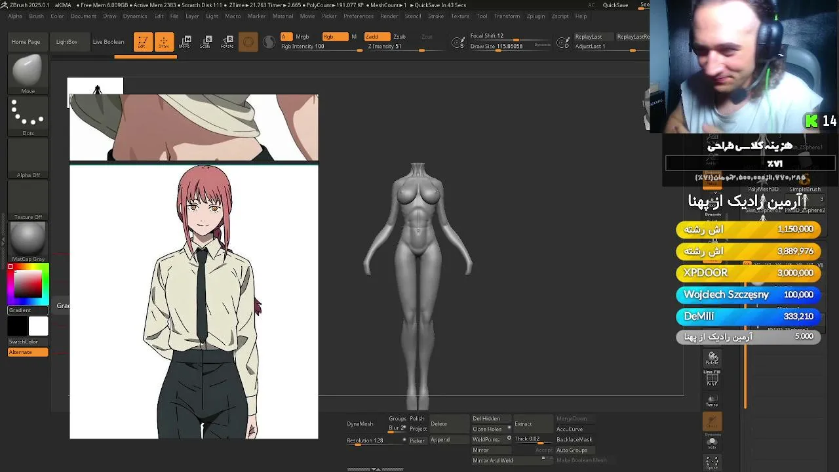Select the black secondary color swatch
This screenshot has width=839, height=472.
(x=18, y=326)
